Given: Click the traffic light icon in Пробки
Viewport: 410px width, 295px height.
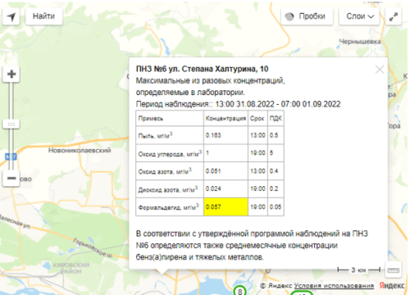Looking at the screenshot, I should [289, 16].
